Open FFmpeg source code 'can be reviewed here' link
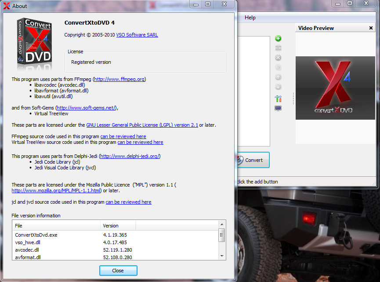Image resolution: width=380 pixels, height=282 pixels. (x=123, y=136)
